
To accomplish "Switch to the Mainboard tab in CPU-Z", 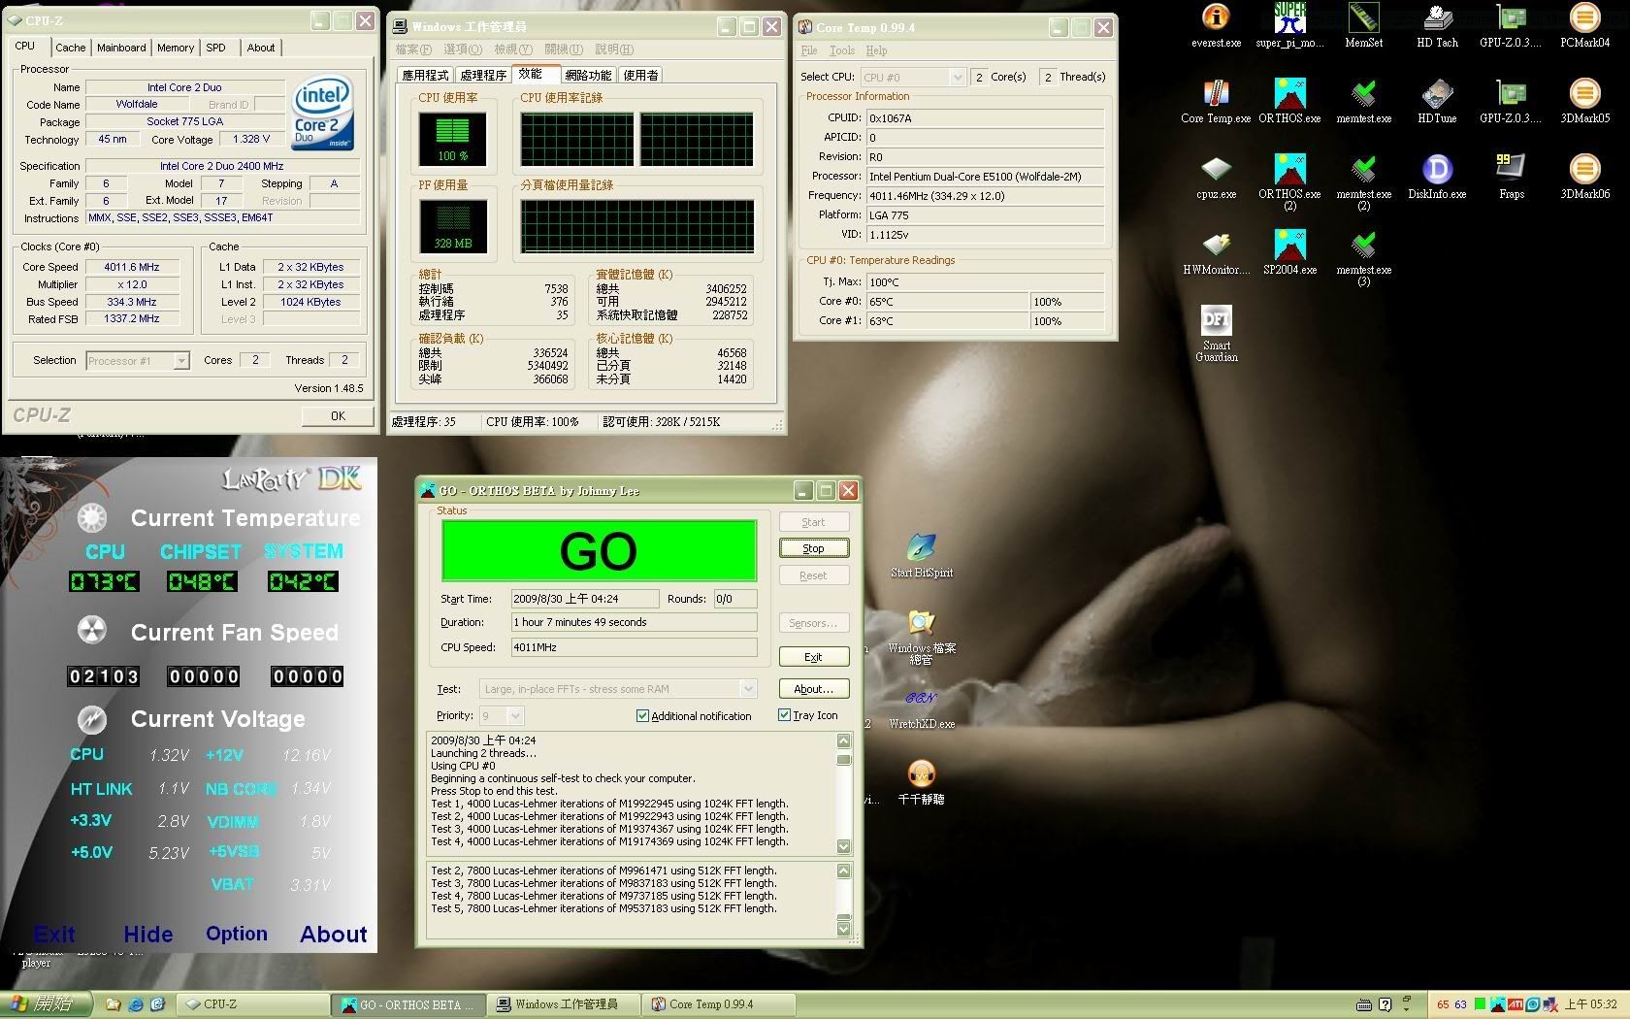I will tap(121, 47).
